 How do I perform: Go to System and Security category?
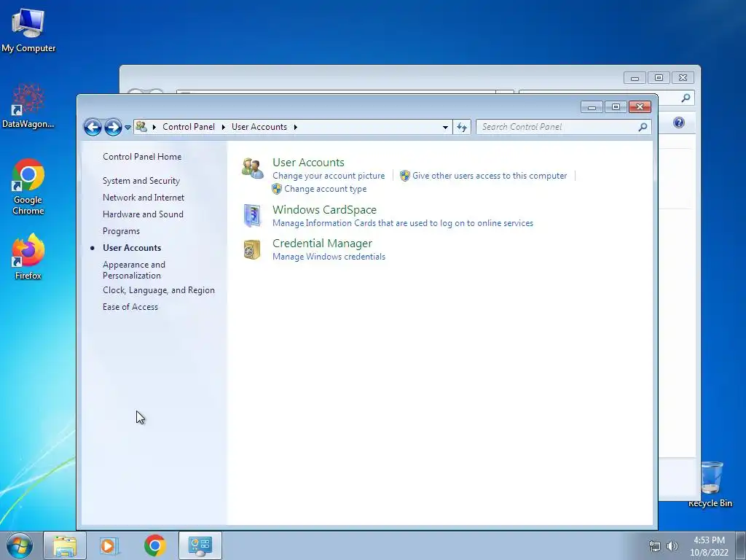pyautogui.click(x=141, y=181)
